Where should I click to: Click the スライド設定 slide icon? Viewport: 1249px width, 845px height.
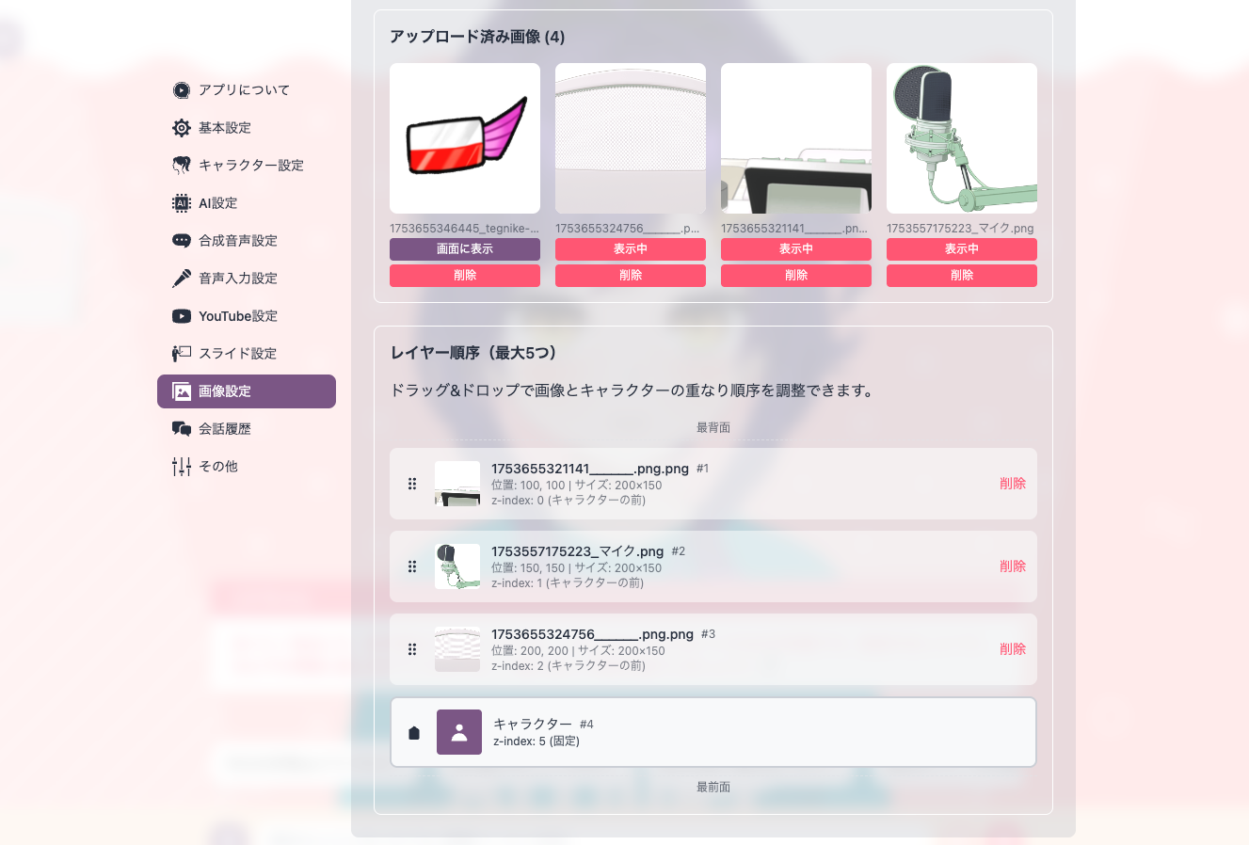tap(180, 353)
